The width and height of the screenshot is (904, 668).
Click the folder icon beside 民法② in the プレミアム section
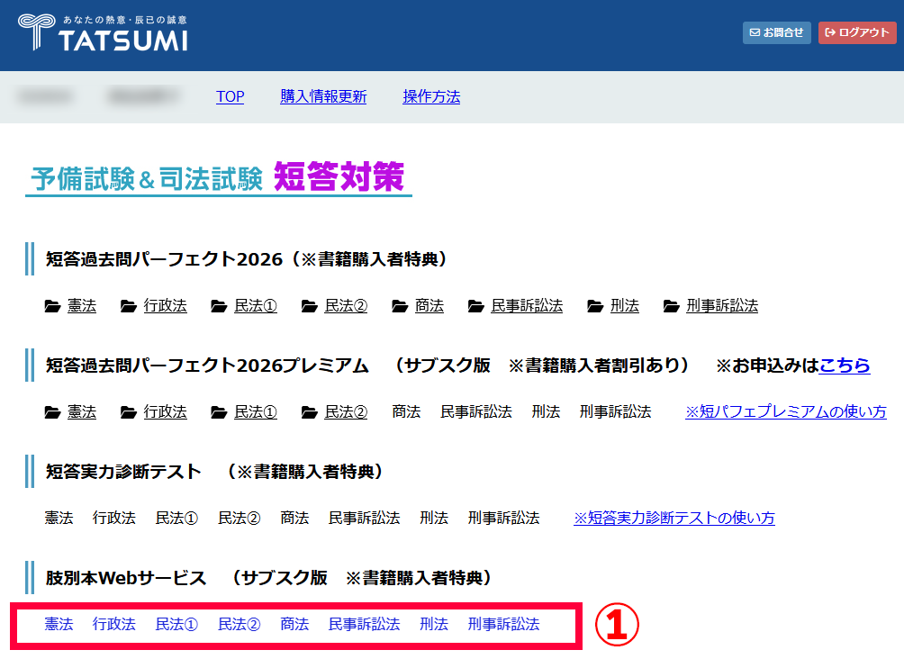(x=310, y=412)
